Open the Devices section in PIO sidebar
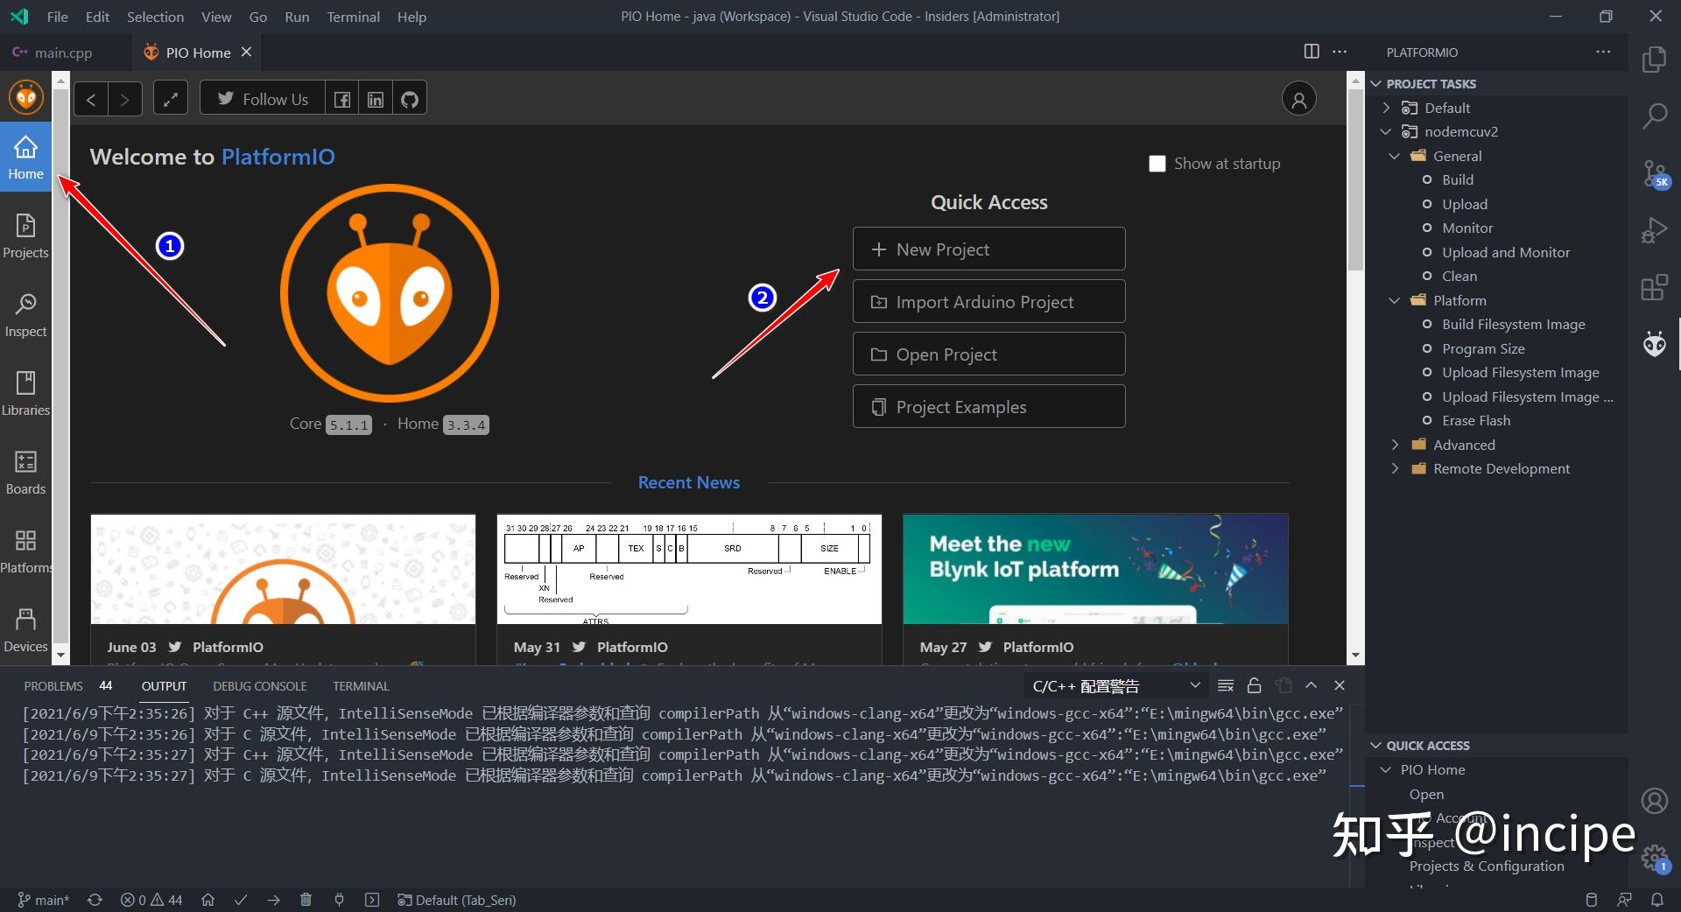Screen dimensions: 1681x912 pyautogui.click(x=25, y=630)
